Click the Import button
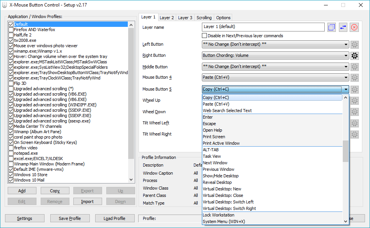Image resolution: width=370 pixels, height=228 pixels. pos(88,201)
